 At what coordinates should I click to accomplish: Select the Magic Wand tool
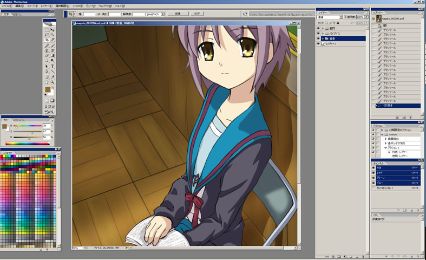[x=53, y=35]
